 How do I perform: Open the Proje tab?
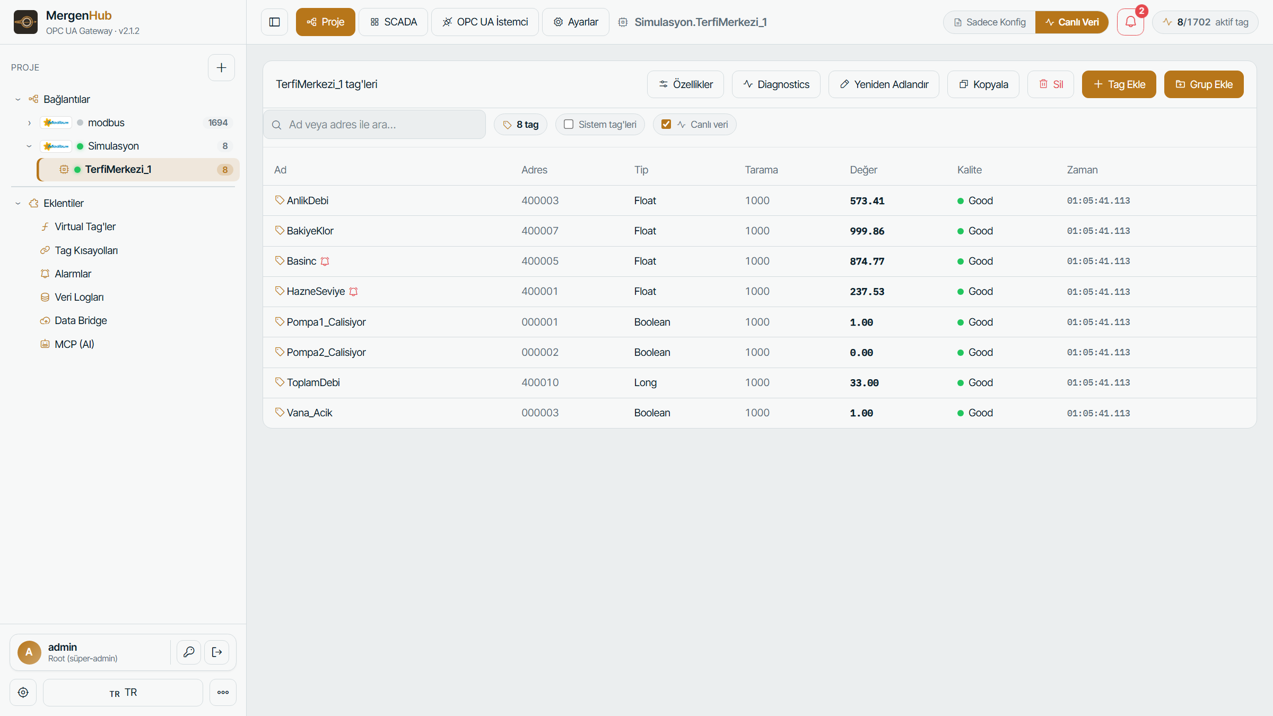[x=325, y=22]
